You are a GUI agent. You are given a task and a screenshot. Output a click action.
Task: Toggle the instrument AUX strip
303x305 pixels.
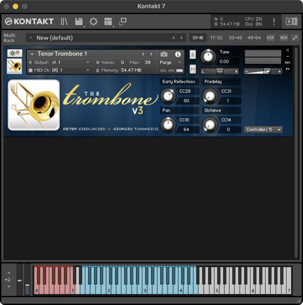[288, 63]
